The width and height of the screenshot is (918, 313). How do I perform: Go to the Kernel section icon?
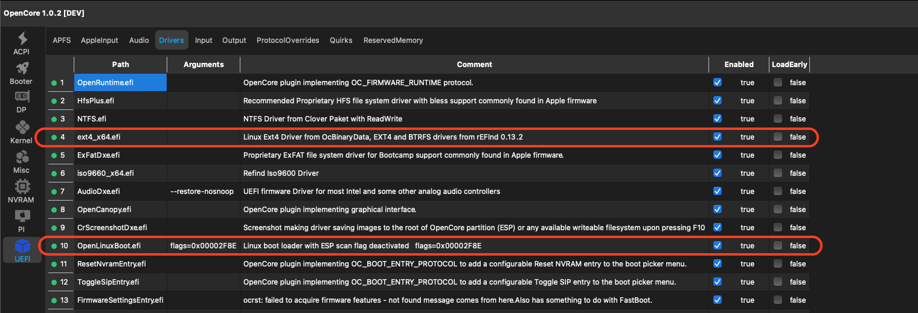(22, 127)
